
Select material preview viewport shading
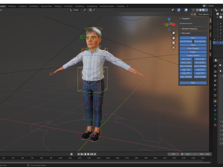[203, 10]
